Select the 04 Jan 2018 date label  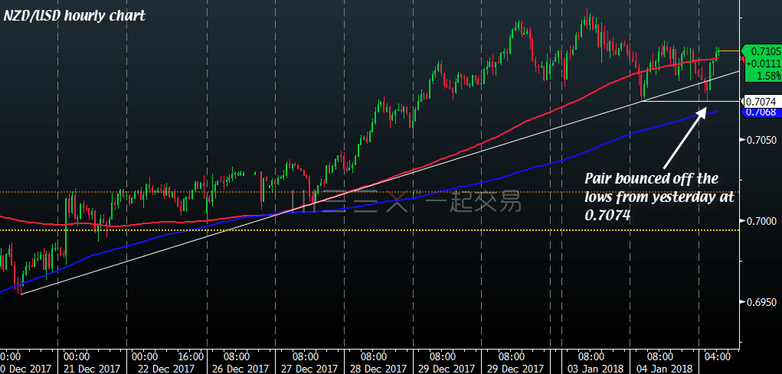click(660, 368)
